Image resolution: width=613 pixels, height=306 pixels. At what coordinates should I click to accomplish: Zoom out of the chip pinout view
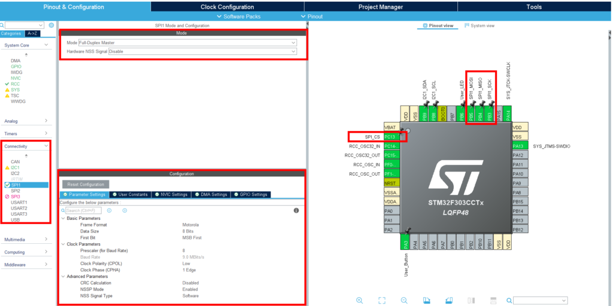click(404, 300)
